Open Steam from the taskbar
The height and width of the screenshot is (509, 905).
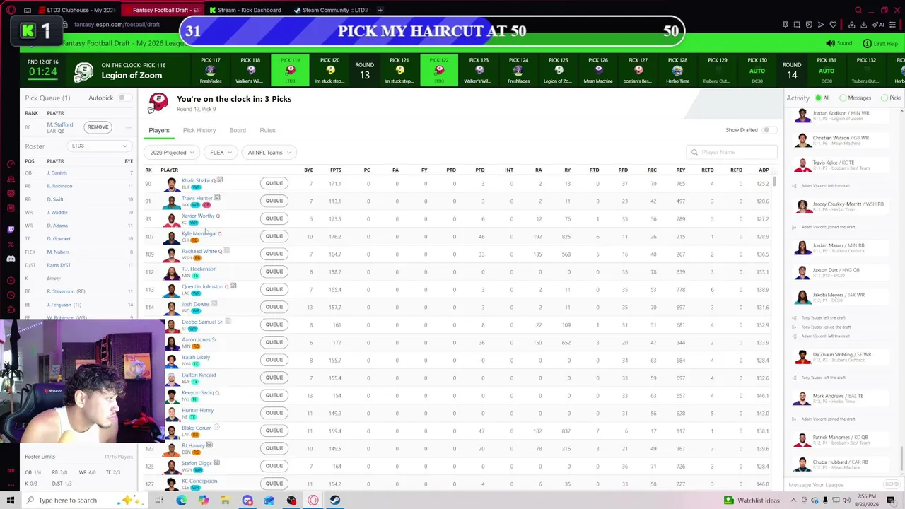[335, 500]
